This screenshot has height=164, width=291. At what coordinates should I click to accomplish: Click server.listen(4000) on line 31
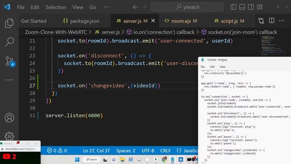[x=74, y=115]
